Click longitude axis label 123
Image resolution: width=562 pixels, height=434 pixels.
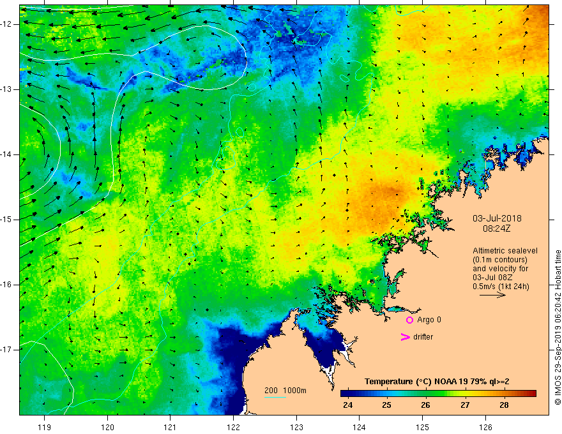click(x=296, y=427)
